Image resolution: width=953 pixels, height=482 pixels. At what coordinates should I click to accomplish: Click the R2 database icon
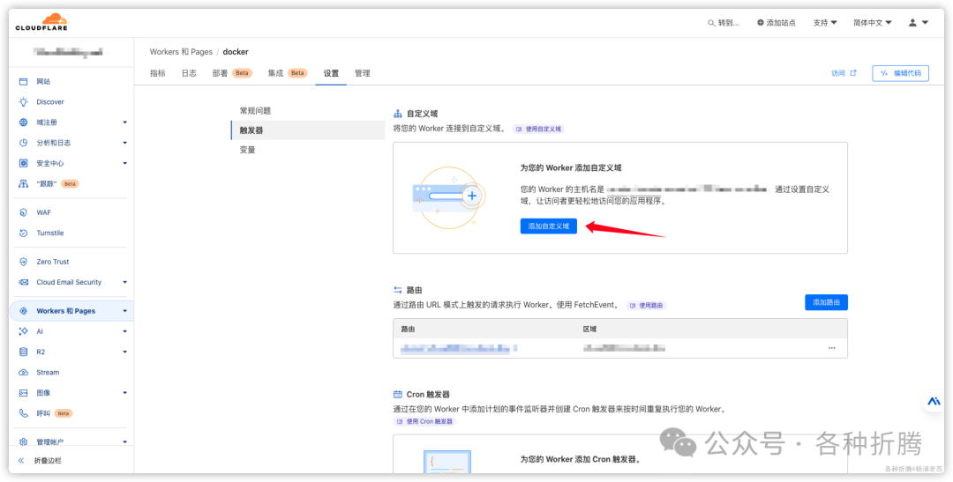[24, 352]
